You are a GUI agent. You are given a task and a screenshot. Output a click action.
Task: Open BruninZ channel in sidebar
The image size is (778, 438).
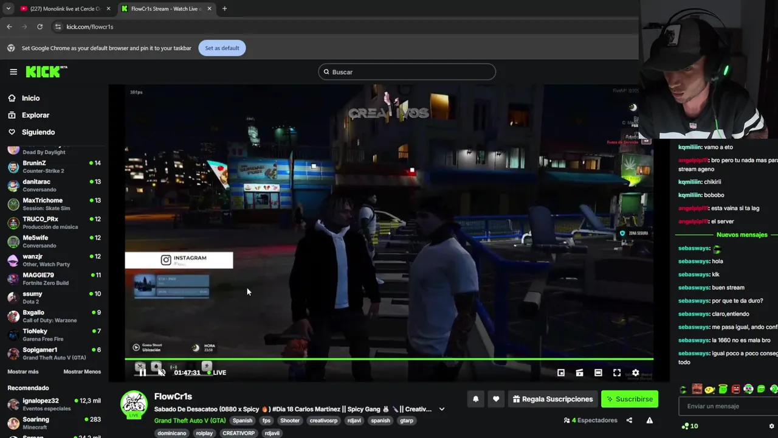[53, 167]
